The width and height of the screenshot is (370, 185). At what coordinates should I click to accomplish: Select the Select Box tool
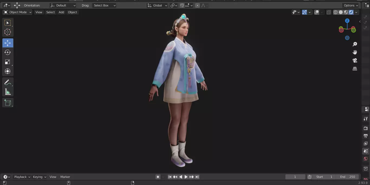[8, 23]
